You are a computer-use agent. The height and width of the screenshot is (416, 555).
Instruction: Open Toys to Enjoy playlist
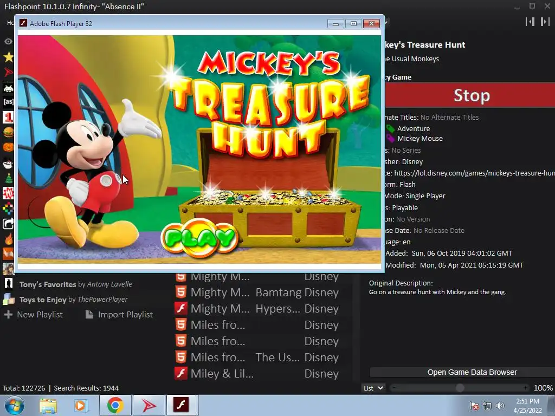tap(74, 299)
